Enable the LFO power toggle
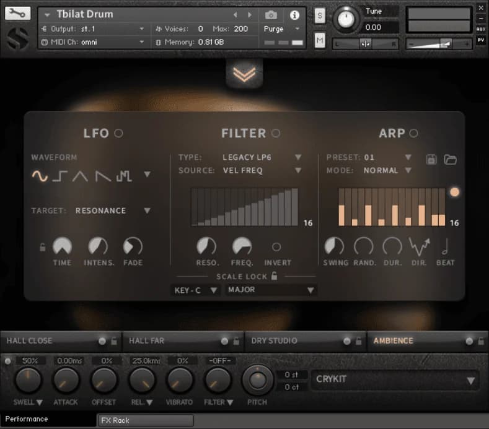Screen dimensions: 489x429 118,133
